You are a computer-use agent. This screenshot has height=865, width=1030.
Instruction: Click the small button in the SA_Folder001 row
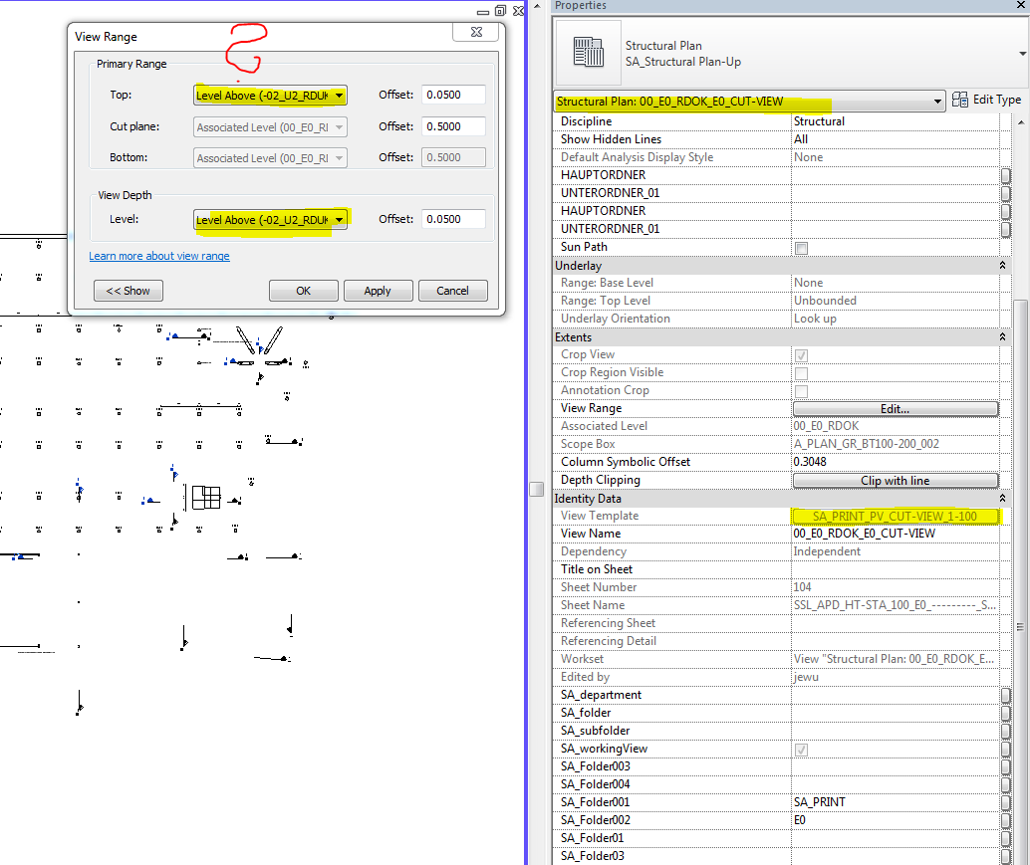1005,802
